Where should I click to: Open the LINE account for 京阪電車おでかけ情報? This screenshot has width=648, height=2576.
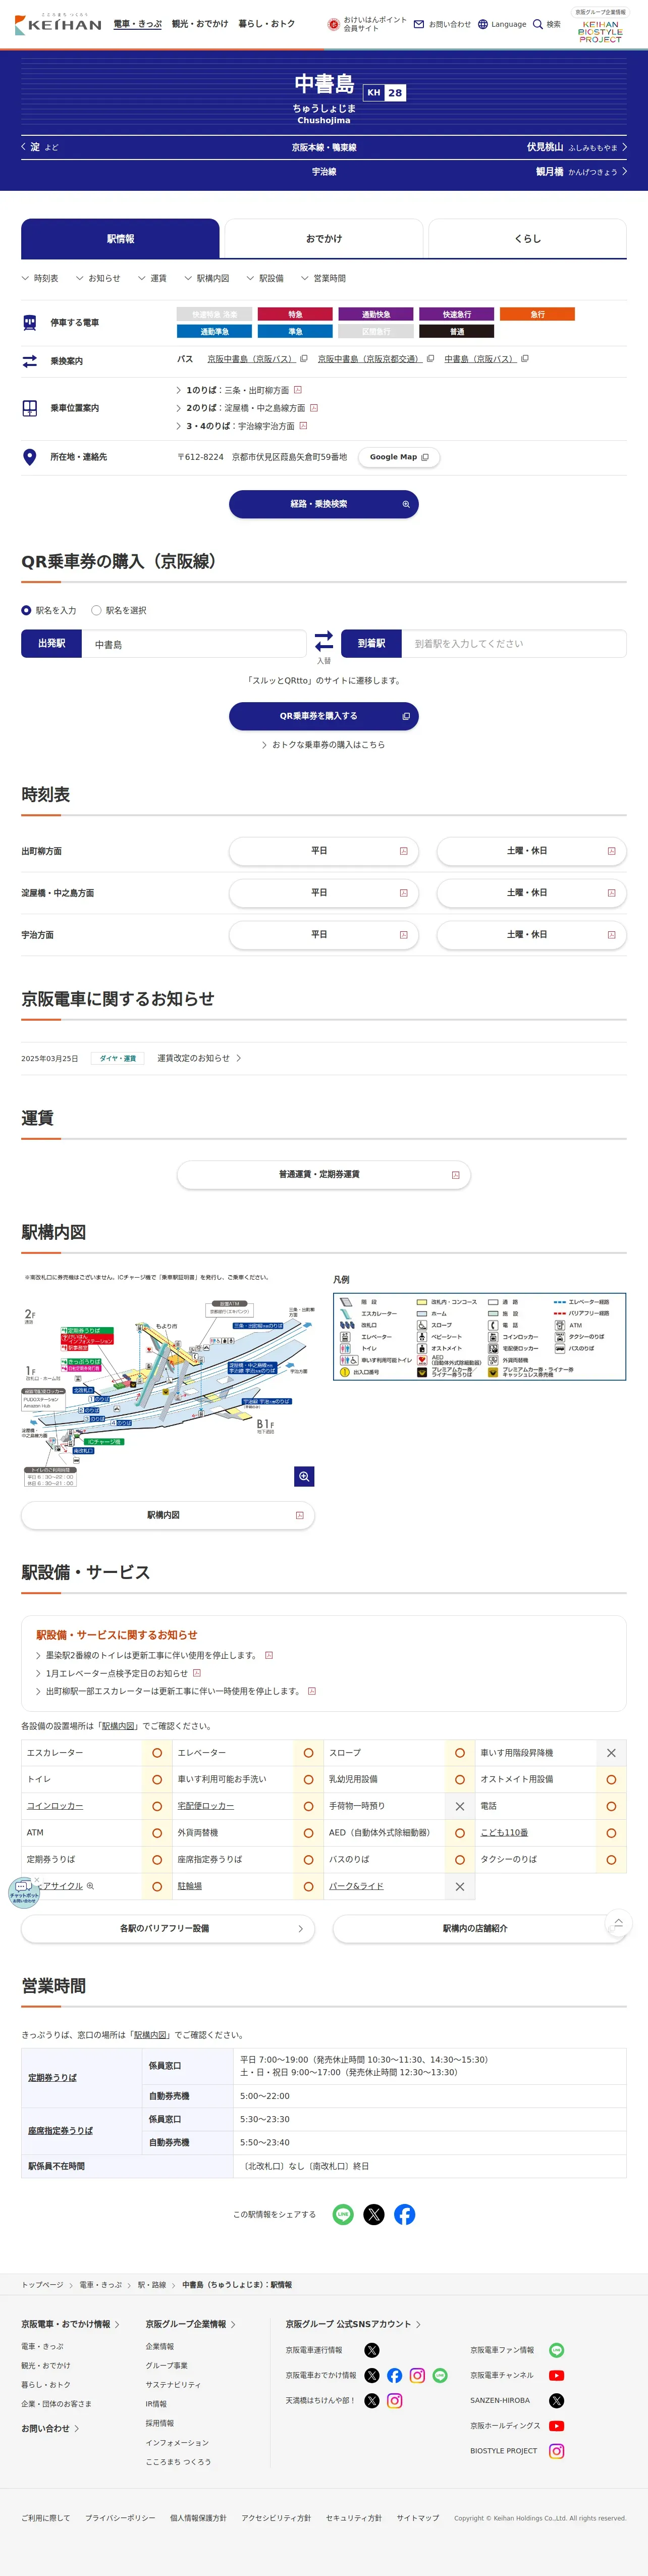click(x=440, y=2375)
